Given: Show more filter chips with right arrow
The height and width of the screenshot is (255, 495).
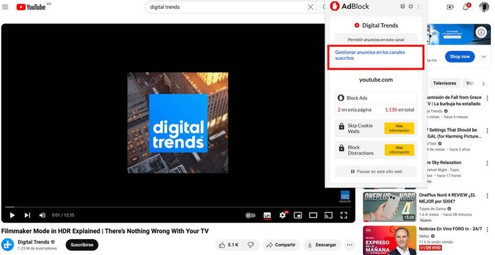Looking at the screenshot, I should point(483,84).
